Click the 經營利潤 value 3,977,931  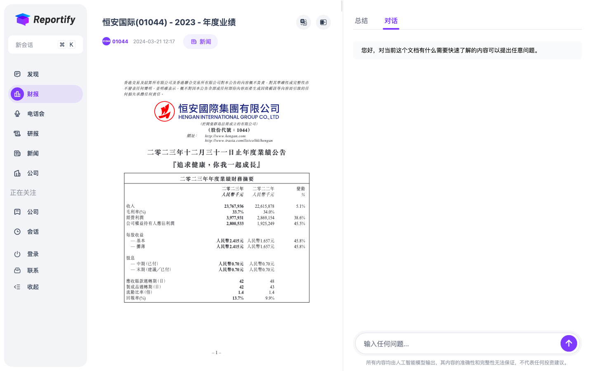[x=235, y=218]
